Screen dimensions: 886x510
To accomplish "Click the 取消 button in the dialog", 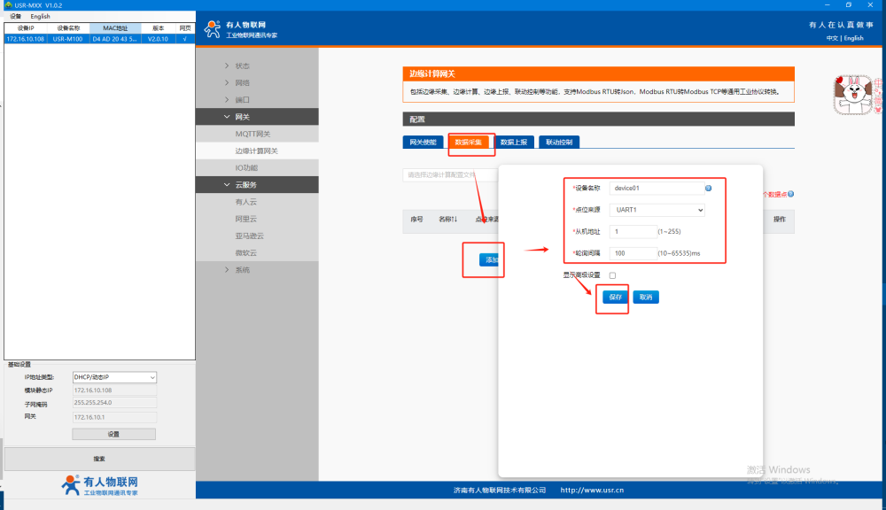I will pos(646,297).
